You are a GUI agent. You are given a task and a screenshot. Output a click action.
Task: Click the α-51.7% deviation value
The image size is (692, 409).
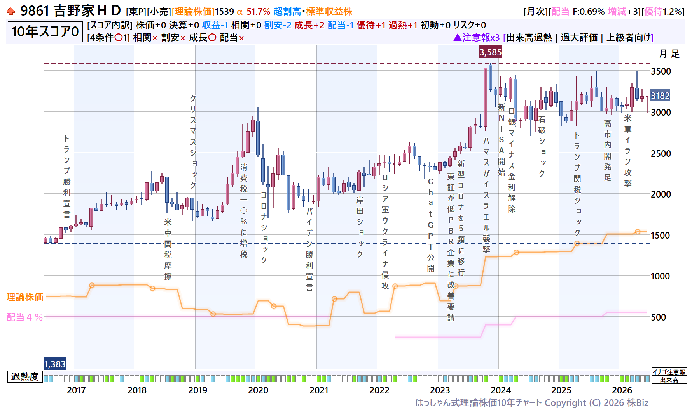(x=253, y=12)
